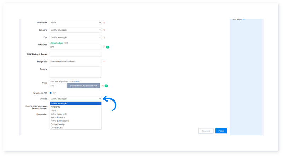This screenshot has width=283, height=156.
Task: Open the Visibilidade dropdown
Action: [75, 22]
